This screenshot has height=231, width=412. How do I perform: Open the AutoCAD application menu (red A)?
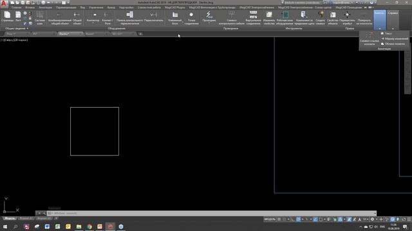[5, 4]
